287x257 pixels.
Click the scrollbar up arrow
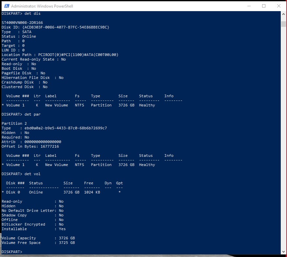284,14
